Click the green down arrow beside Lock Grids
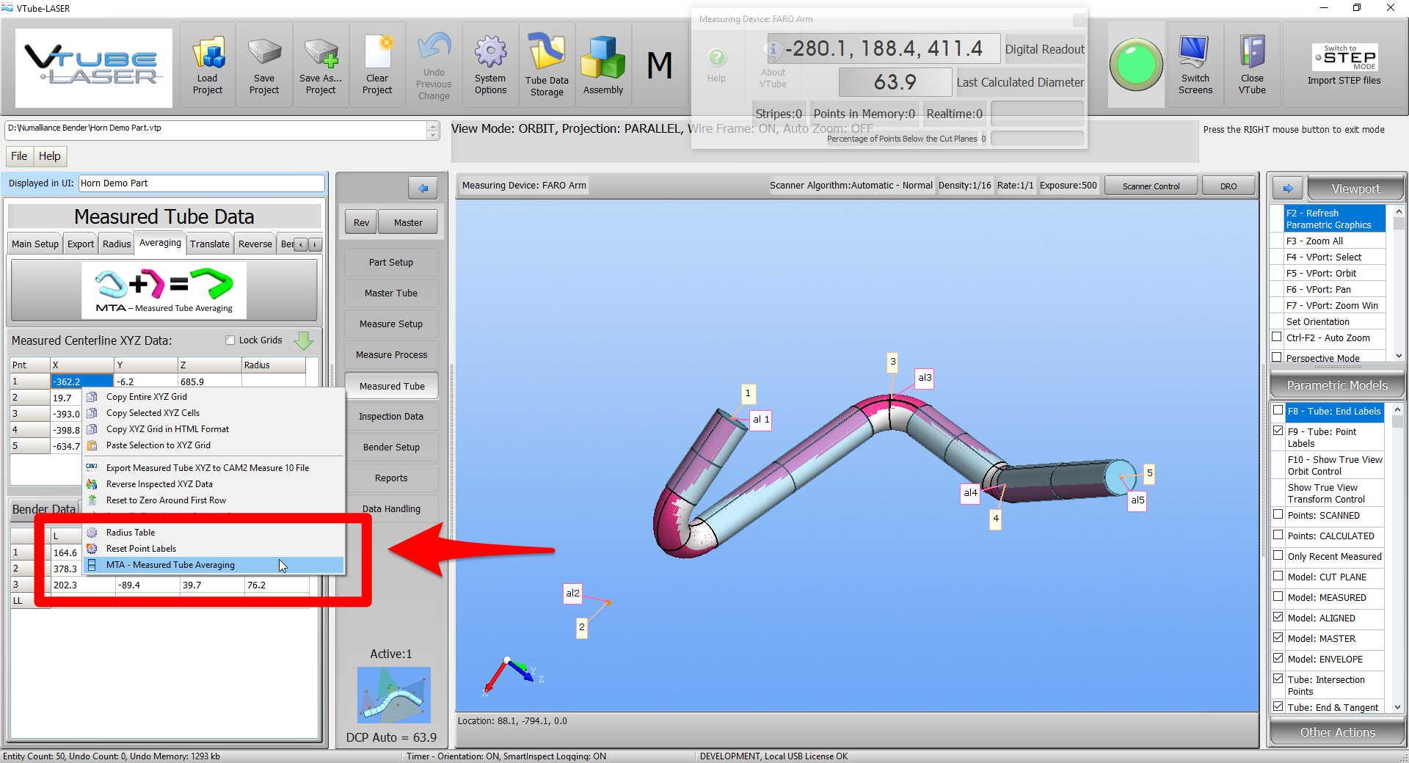The width and height of the screenshot is (1409, 763). coord(303,340)
